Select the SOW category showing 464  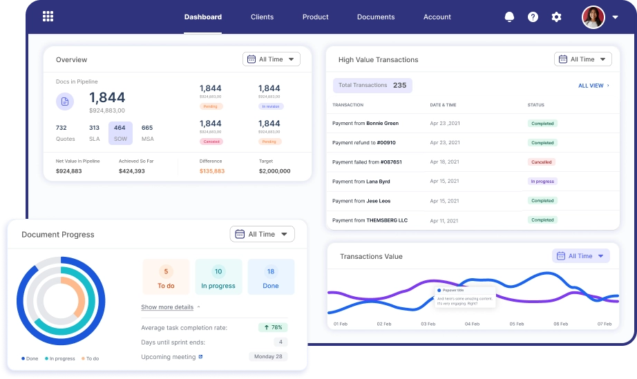pos(120,133)
